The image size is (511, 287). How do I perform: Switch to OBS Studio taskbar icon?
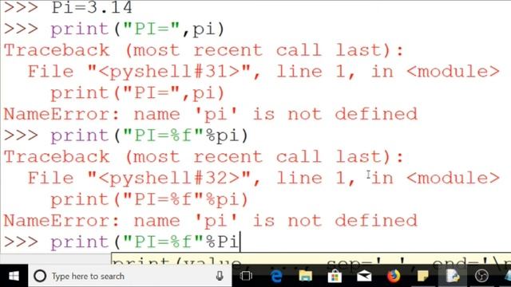(x=481, y=276)
